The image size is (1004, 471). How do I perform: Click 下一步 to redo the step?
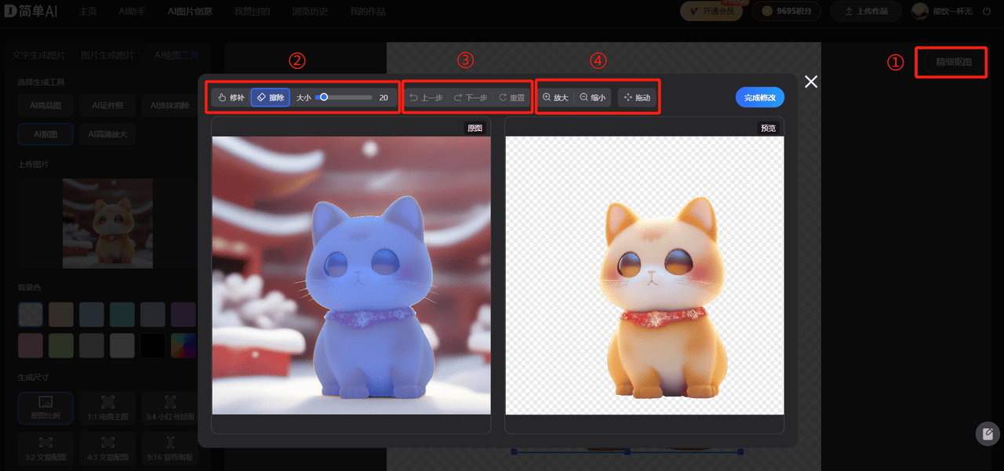470,98
